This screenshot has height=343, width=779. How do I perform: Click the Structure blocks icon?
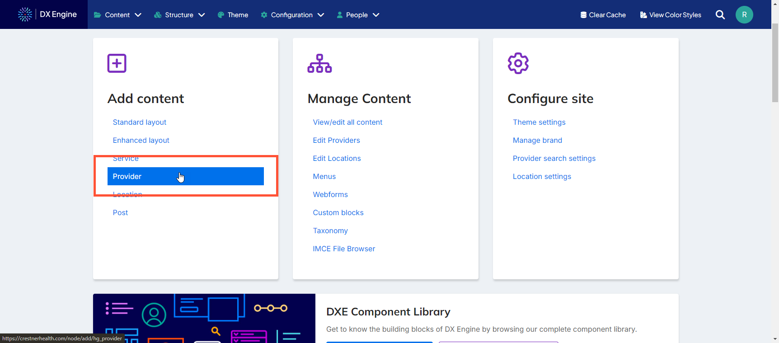tap(158, 15)
